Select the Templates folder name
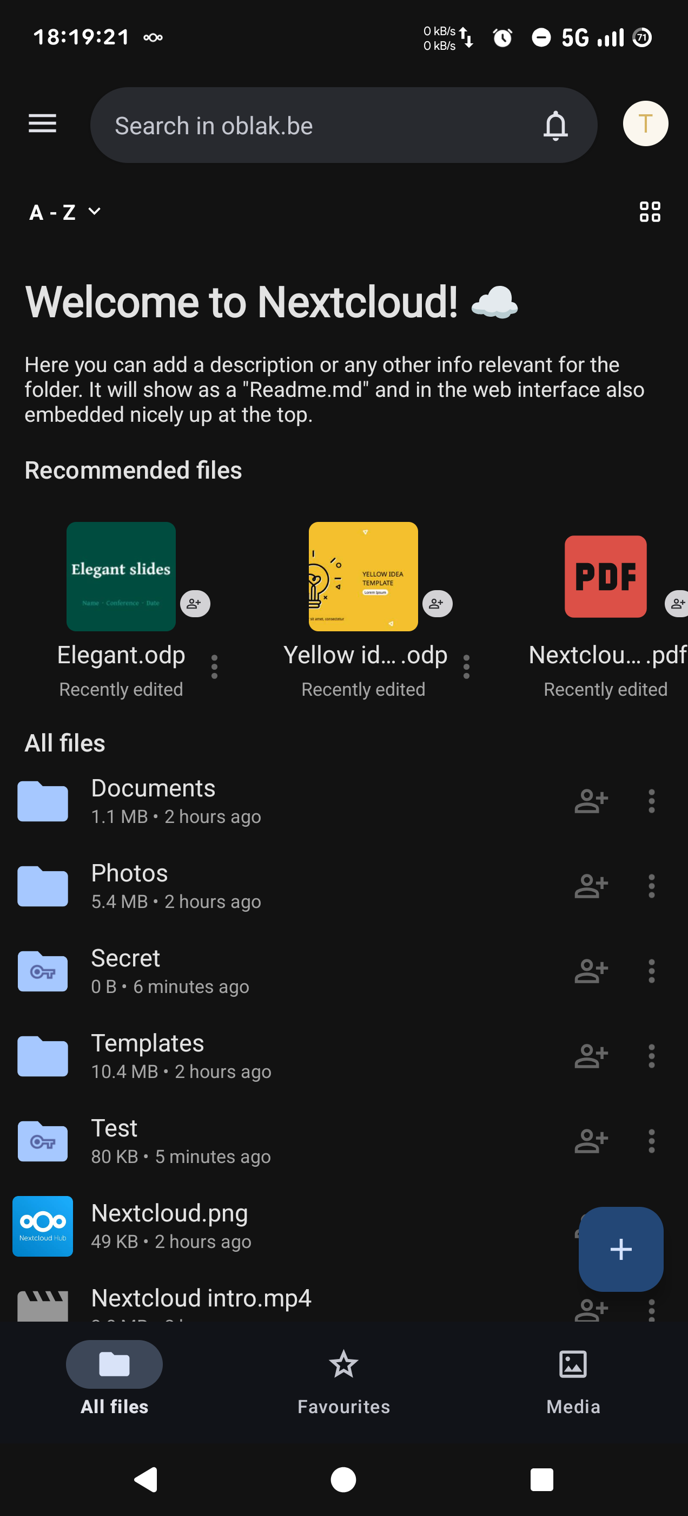 point(147,1043)
